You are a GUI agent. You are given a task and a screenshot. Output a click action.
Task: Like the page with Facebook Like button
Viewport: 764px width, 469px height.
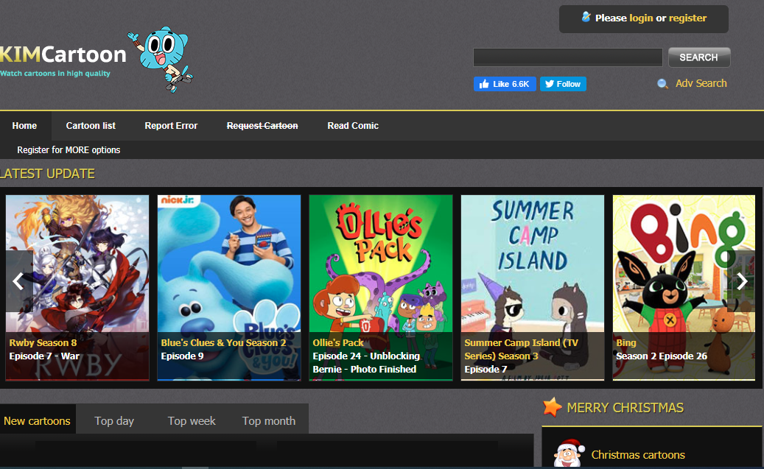[505, 84]
